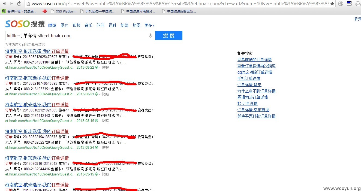Open related search 圆通物流订单详情

[x=252, y=97]
